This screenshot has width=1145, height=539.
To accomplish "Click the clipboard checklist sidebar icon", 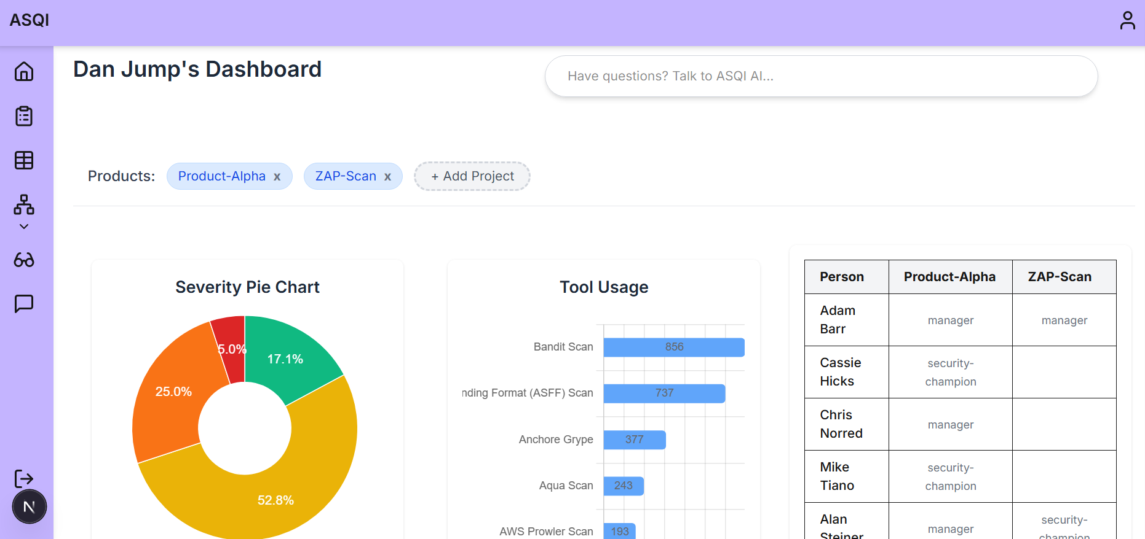I will pos(24,116).
